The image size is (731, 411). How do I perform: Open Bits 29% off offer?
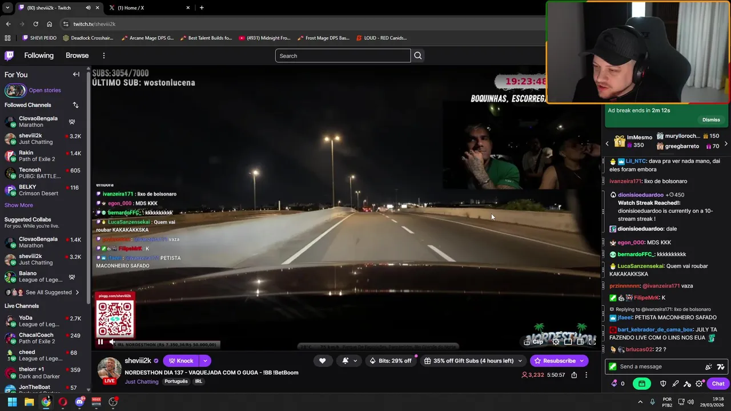point(391,361)
